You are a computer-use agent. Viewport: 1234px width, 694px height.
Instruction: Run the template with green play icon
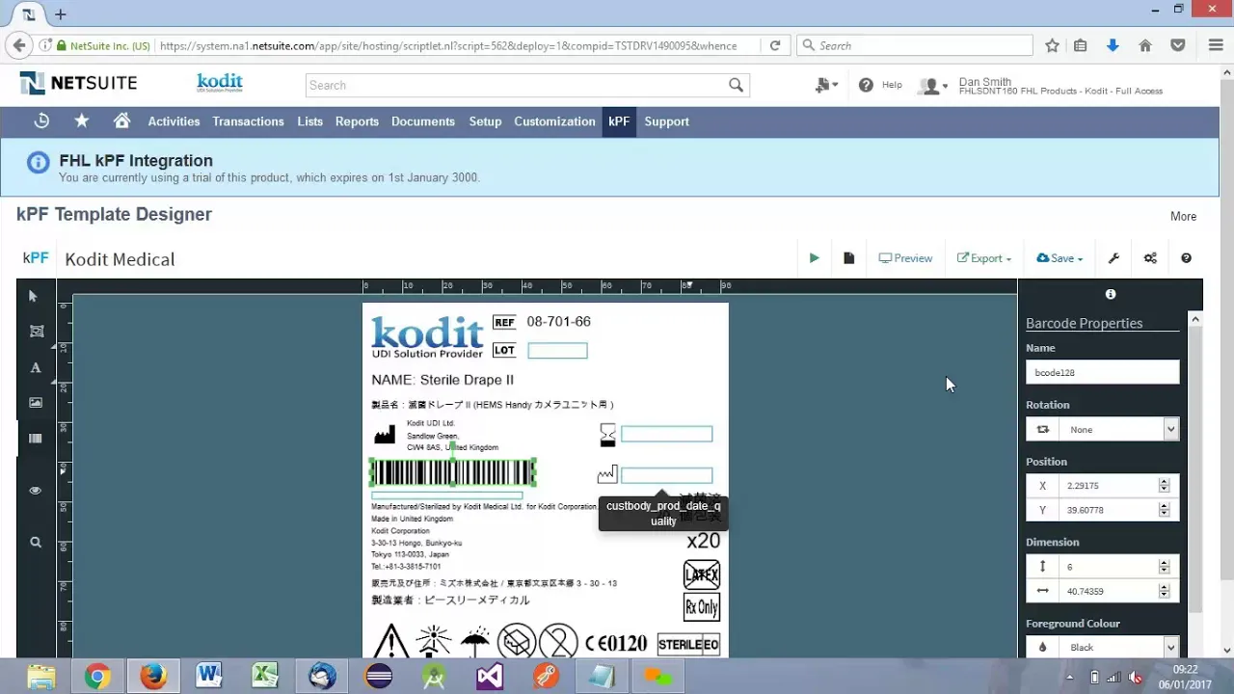(814, 258)
